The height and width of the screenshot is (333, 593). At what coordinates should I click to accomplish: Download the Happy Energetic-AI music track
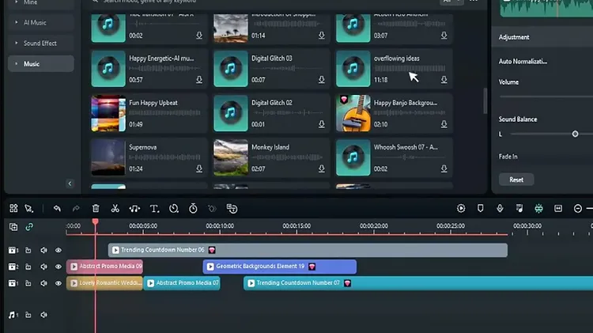point(199,79)
